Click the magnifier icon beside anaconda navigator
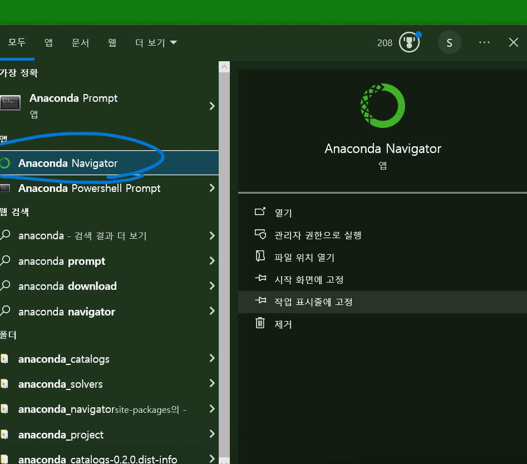 click(6, 311)
